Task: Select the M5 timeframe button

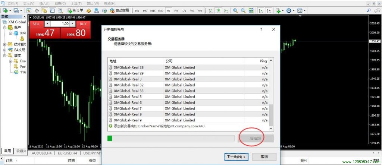Action: pos(145,11)
